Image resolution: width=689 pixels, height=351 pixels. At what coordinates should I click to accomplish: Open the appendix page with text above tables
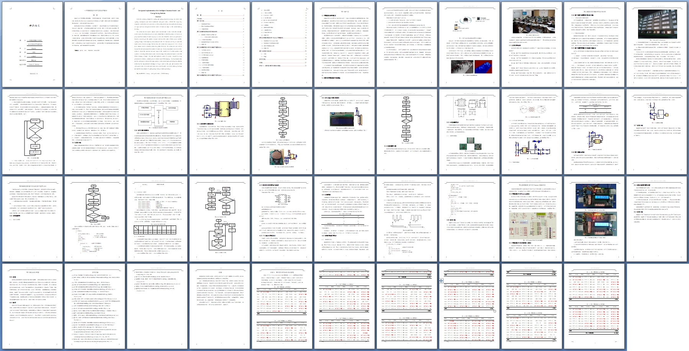(282, 306)
